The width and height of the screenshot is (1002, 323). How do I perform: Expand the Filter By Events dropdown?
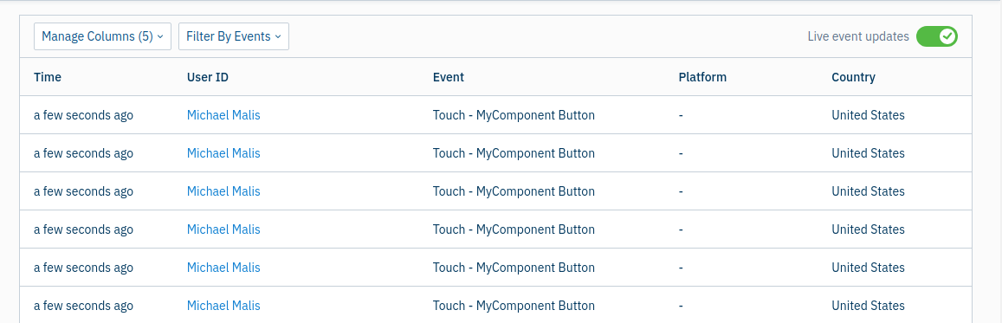pyautogui.click(x=233, y=36)
